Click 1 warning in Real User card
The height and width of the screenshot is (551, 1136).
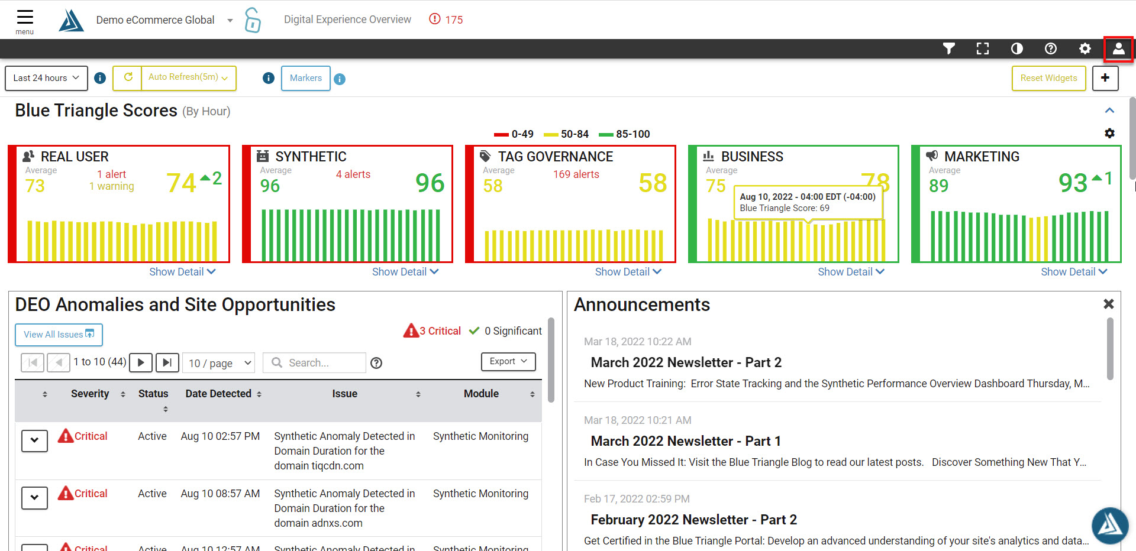111,186
